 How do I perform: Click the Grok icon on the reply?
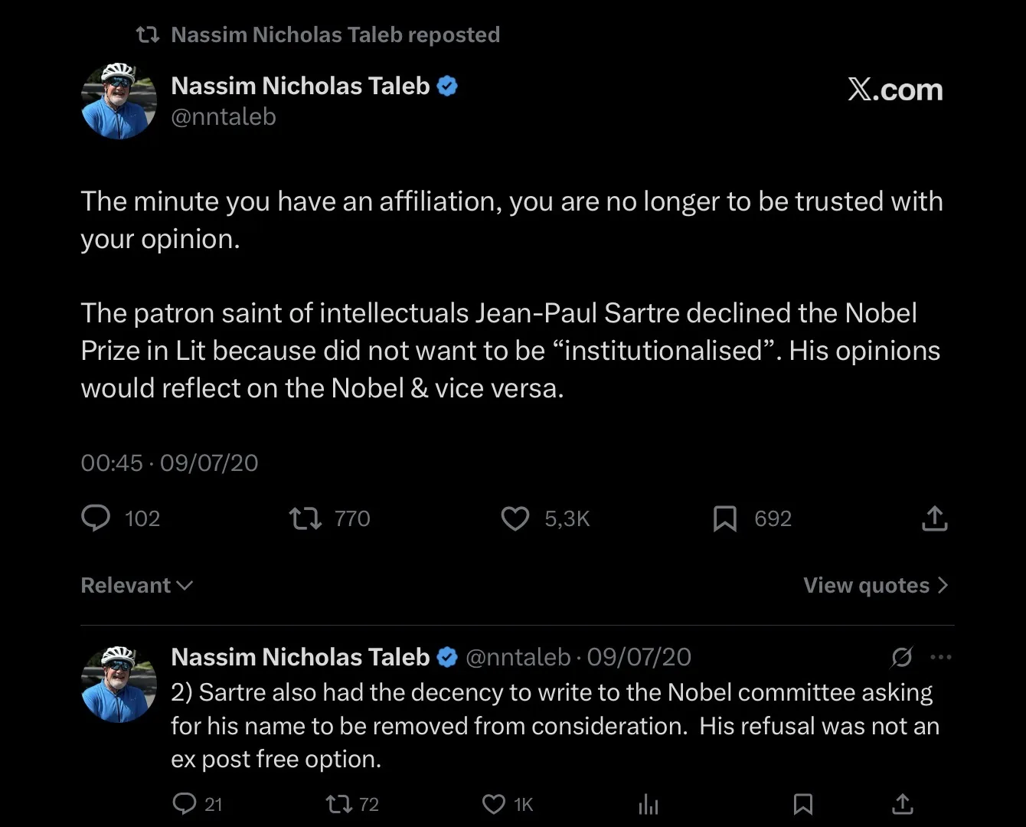(x=902, y=657)
